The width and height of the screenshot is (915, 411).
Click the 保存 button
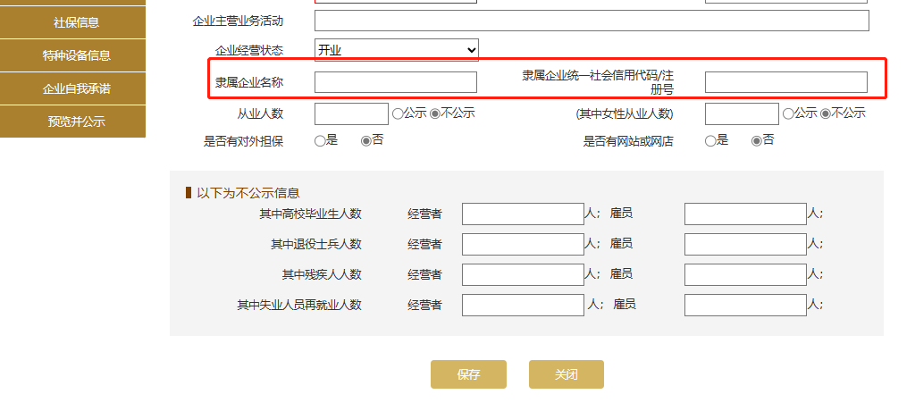pos(468,374)
